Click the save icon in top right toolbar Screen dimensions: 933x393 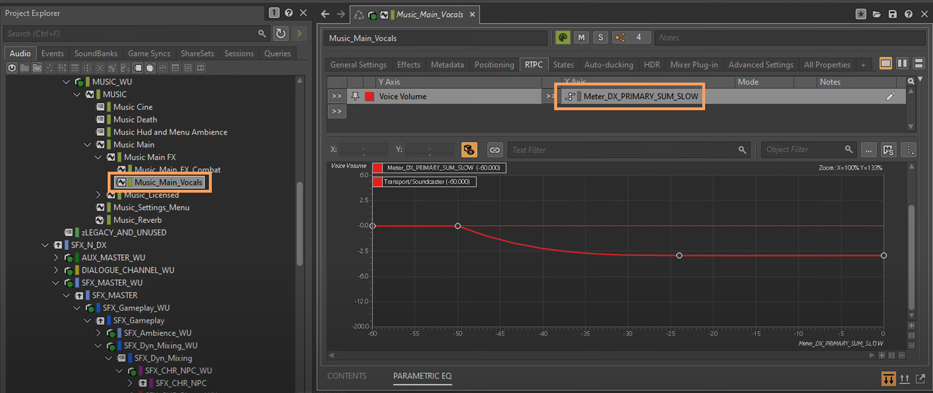pyautogui.click(x=893, y=14)
